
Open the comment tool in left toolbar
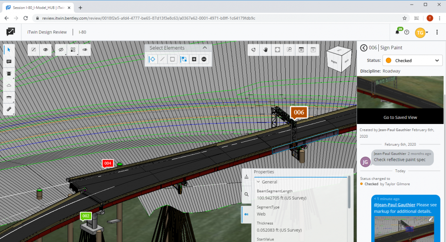click(x=9, y=62)
